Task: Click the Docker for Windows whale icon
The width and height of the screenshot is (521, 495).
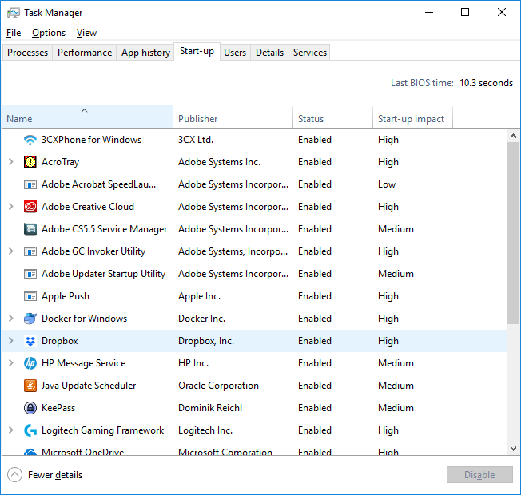Action: 30,319
